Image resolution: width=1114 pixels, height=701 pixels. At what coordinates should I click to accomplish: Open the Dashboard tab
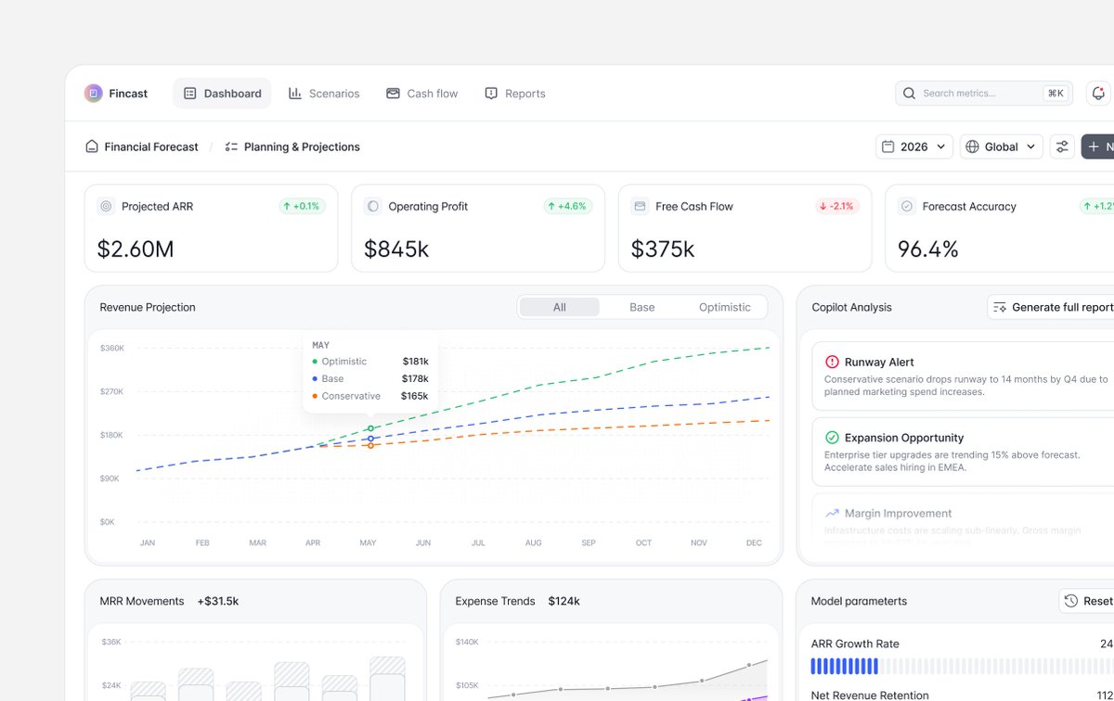click(x=222, y=93)
